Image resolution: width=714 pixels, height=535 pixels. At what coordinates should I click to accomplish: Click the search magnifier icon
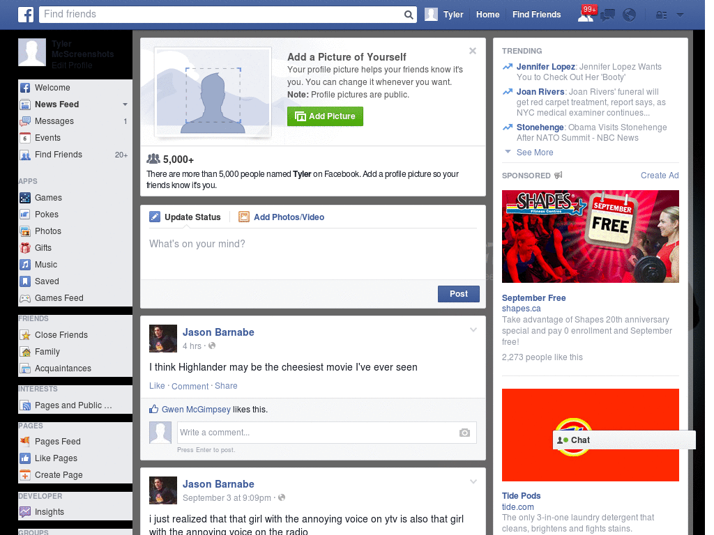(x=409, y=15)
